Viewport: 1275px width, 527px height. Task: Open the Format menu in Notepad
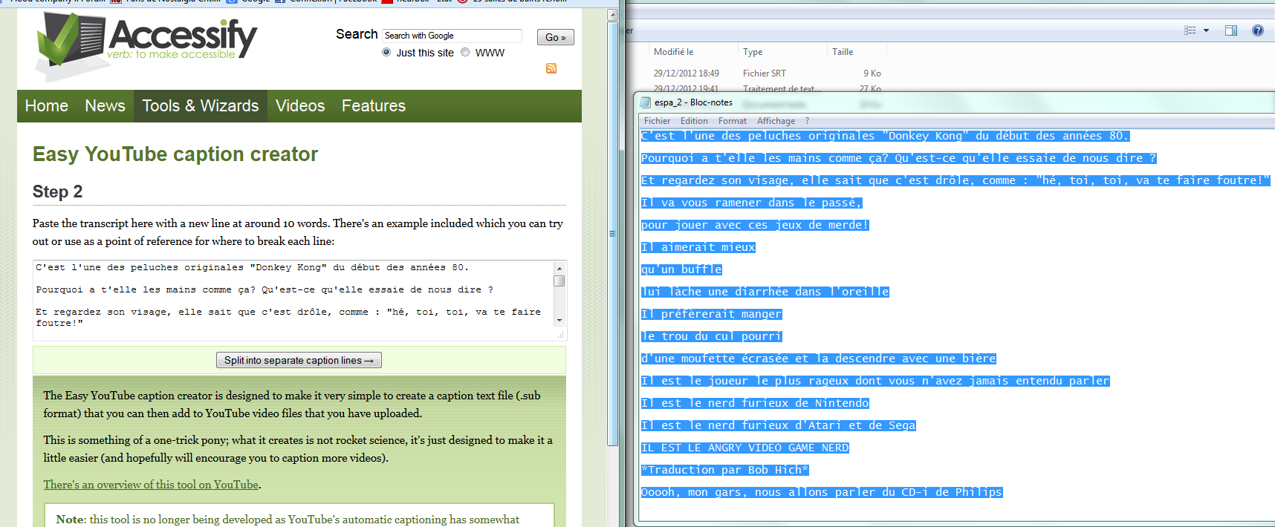(733, 121)
